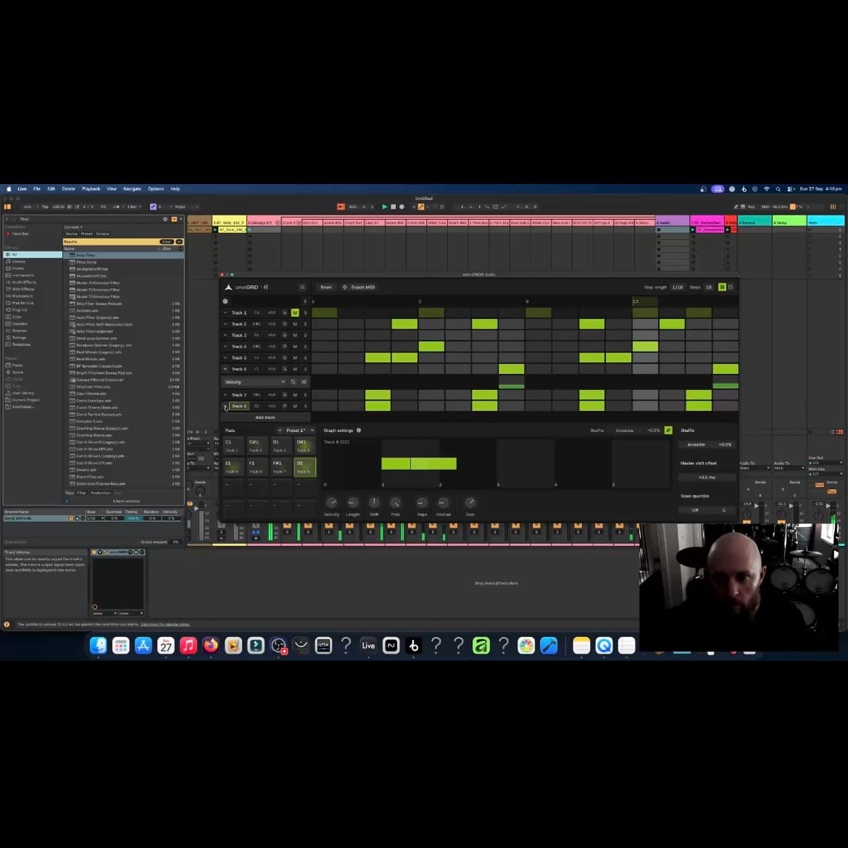Screen dimensions: 848x848
Task: Mute Track 2 in omniGRID
Action: point(295,324)
